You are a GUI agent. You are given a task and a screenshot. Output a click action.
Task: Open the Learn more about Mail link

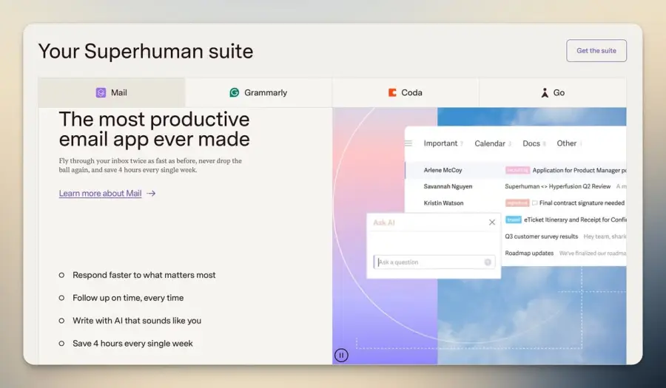click(x=100, y=194)
